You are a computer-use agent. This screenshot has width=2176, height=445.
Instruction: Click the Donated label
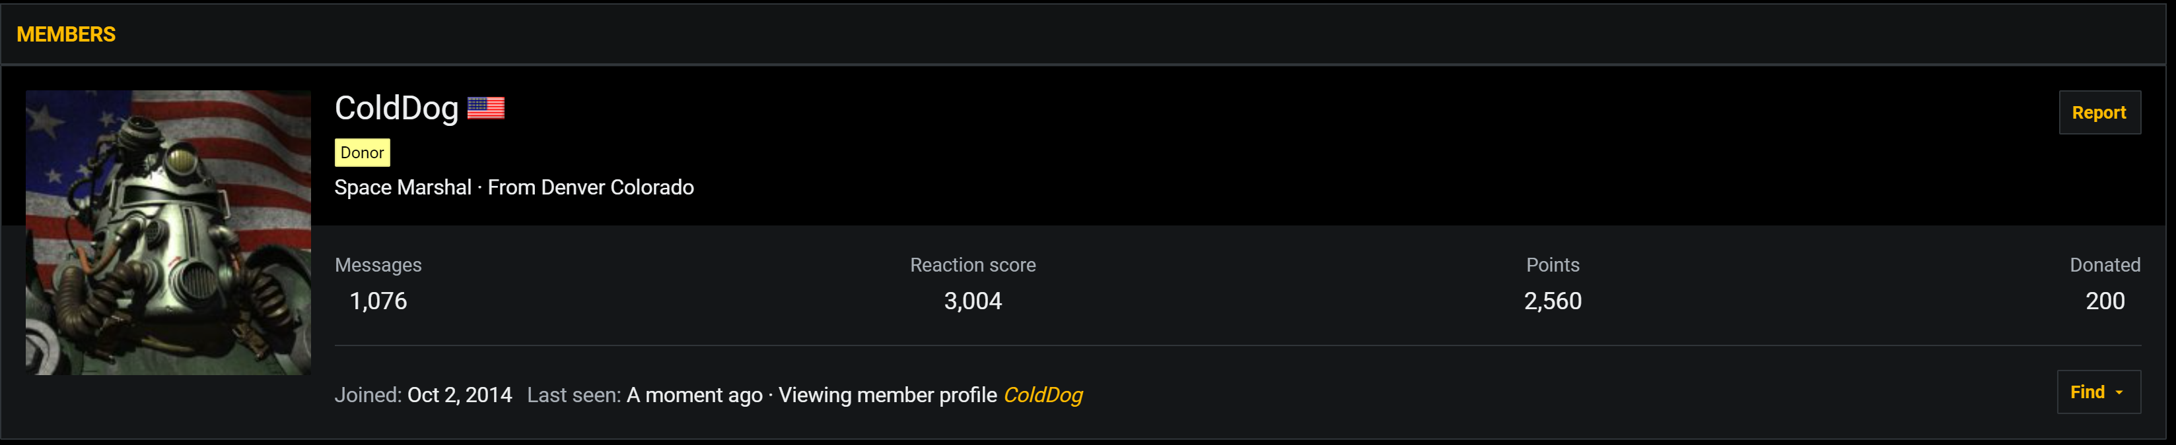(2104, 264)
